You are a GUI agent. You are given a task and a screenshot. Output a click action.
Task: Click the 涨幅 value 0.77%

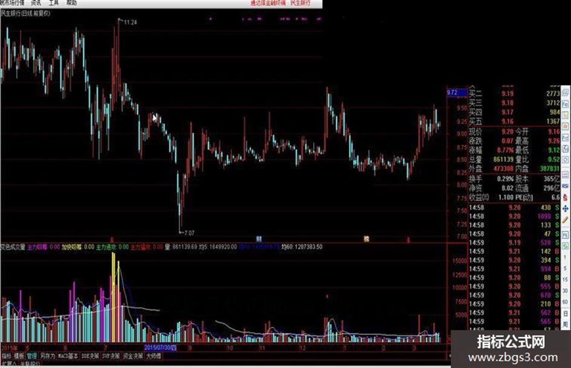point(506,150)
